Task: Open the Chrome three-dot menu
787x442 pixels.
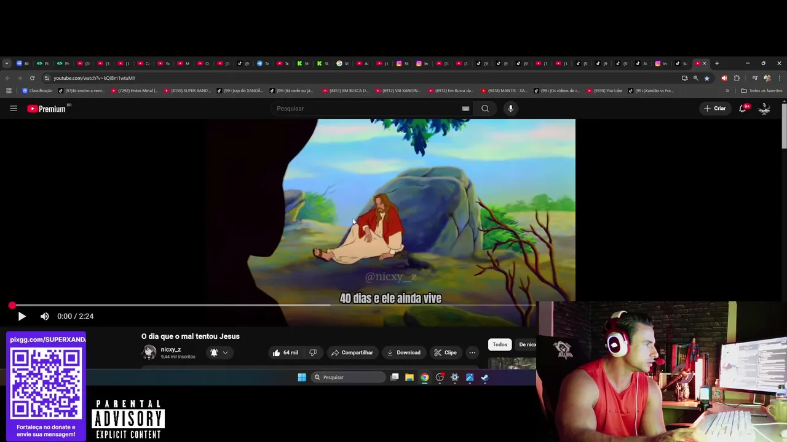Action: click(780, 78)
